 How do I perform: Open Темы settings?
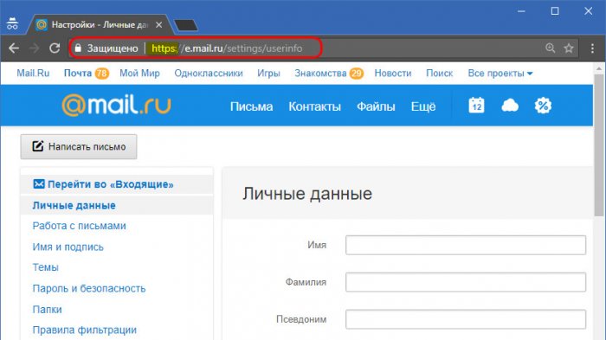coord(46,267)
